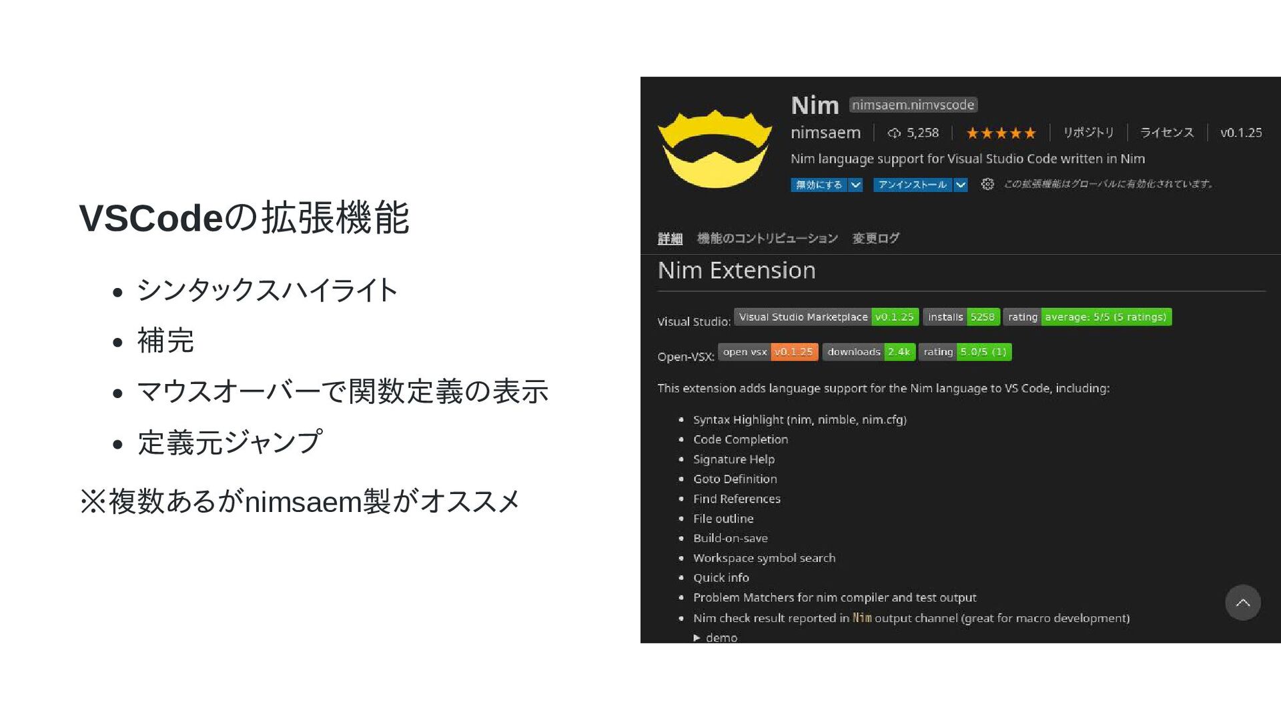Open the リポジトリ link
Viewport: 1281px width, 720px height.
1088,133
